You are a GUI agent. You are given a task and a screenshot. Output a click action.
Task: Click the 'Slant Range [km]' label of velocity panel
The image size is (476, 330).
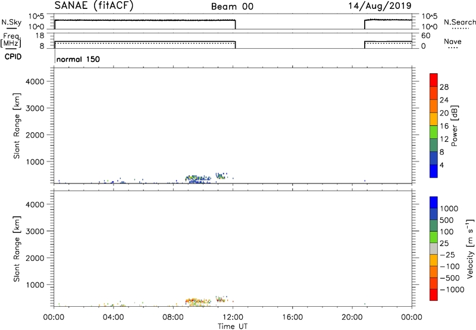pyautogui.click(x=17, y=249)
